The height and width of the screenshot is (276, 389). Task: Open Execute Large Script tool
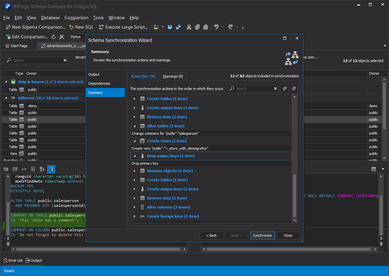tap(124, 27)
